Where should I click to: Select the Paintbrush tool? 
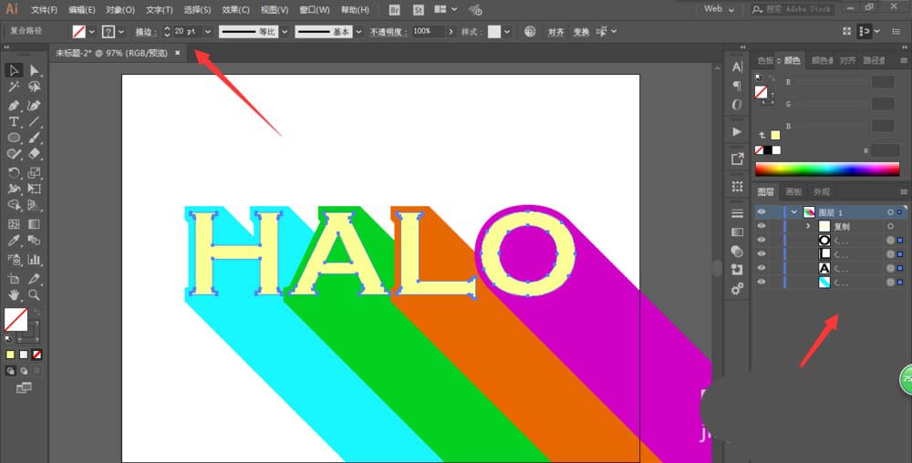pyautogui.click(x=35, y=139)
